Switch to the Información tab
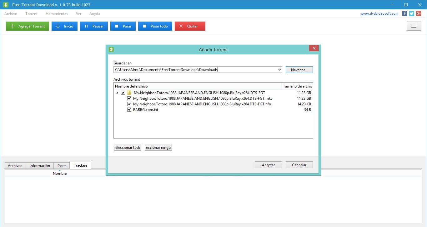Screen dimensions: 427x227 40,166
